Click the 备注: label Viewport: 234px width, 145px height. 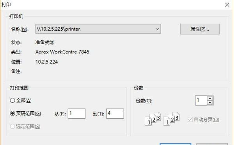pyautogui.click(x=16, y=71)
